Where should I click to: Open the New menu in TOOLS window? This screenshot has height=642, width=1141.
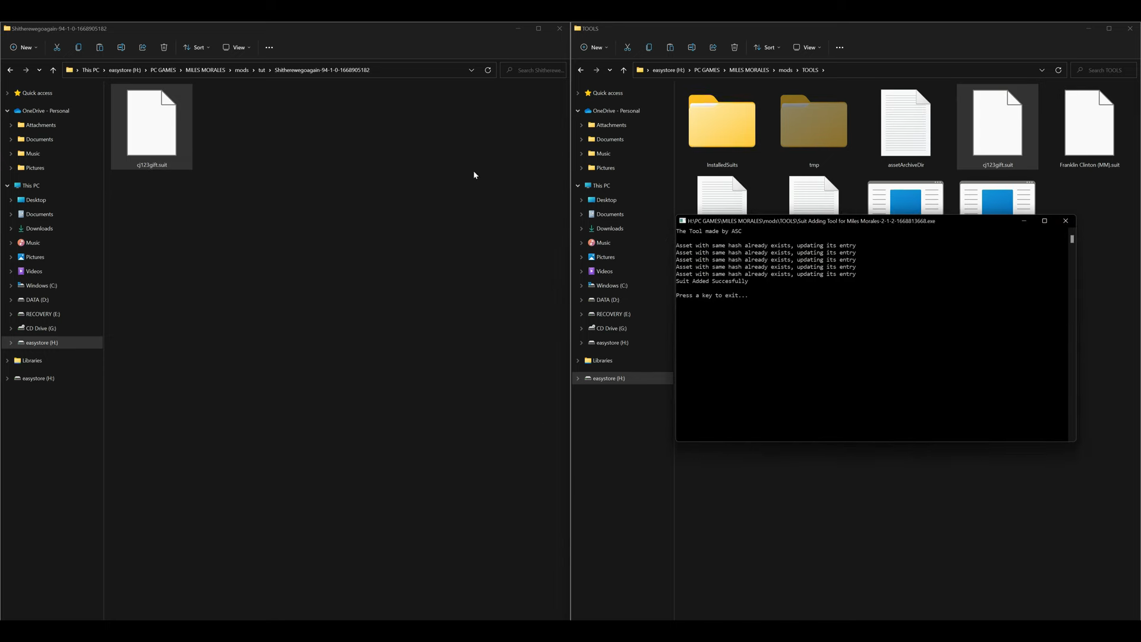tap(594, 48)
